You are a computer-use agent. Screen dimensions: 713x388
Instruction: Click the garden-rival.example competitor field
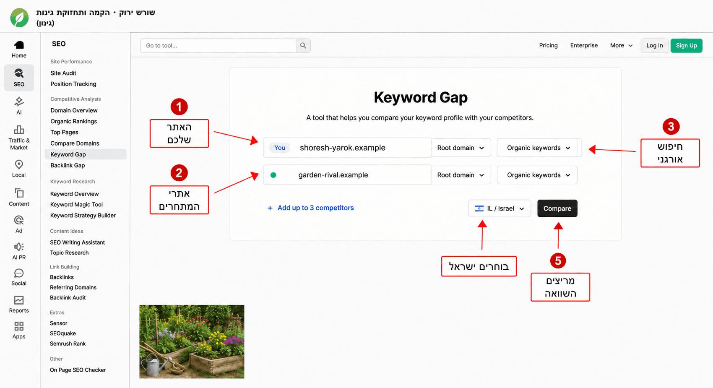point(347,175)
